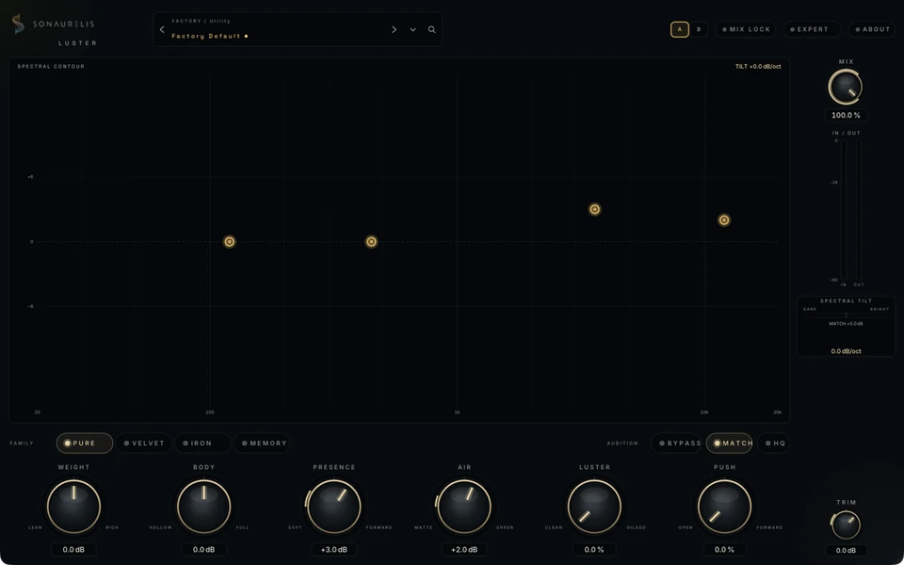Select the A comparison slot

(680, 29)
